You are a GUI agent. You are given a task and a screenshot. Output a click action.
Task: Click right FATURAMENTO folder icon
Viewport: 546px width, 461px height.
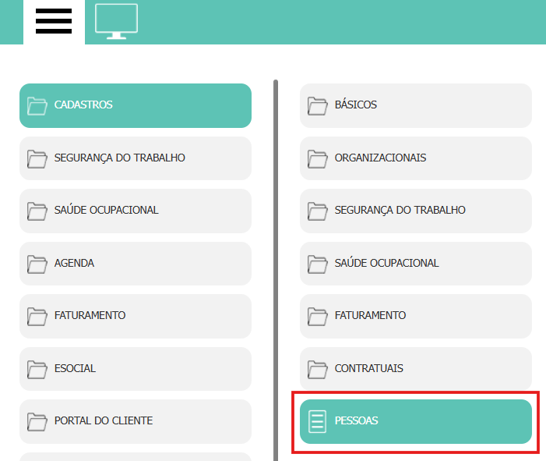click(x=317, y=317)
